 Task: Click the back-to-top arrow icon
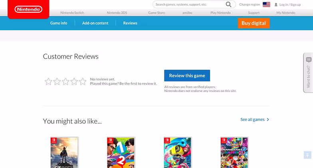307,155
